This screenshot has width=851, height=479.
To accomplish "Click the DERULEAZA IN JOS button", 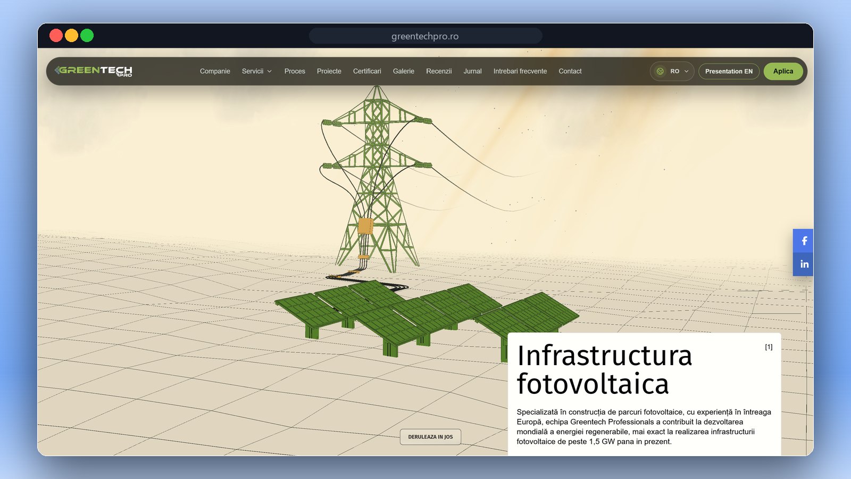I will click(430, 437).
